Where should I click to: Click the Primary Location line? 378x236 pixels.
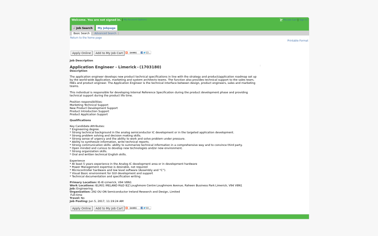pyautogui.click(x=100, y=182)
